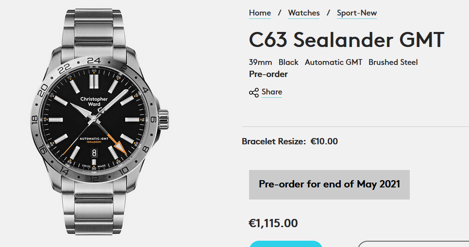Click the Christopher Ward logo on the dial
469x247 pixels.
click(94, 102)
